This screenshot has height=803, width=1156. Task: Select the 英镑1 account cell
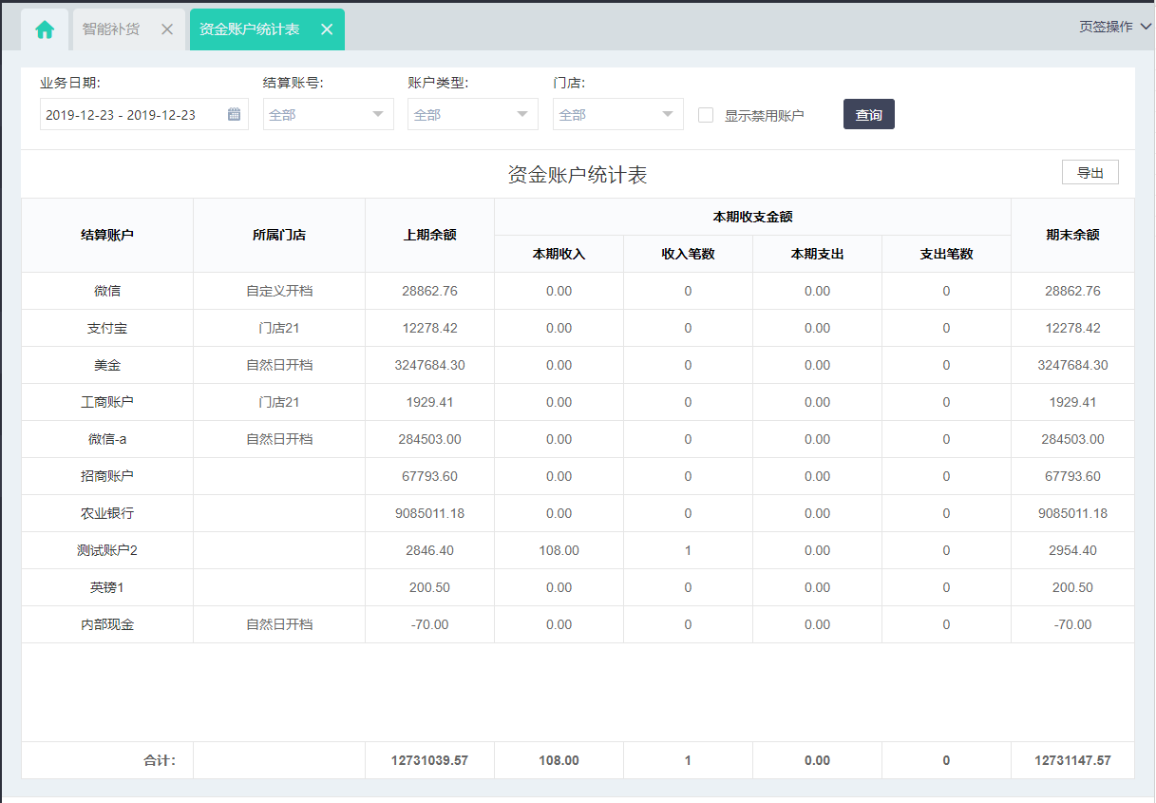pyautogui.click(x=107, y=587)
